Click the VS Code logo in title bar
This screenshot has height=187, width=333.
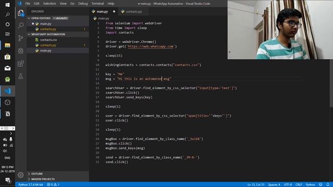[x=20, y=4]
